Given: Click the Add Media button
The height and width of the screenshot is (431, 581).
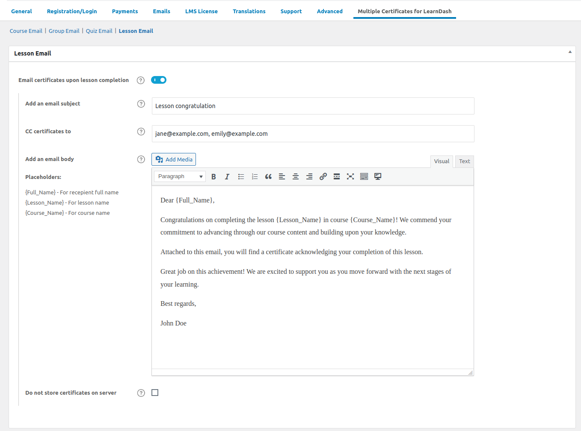Looking at the screenshot, I should (x=174, y=159).
